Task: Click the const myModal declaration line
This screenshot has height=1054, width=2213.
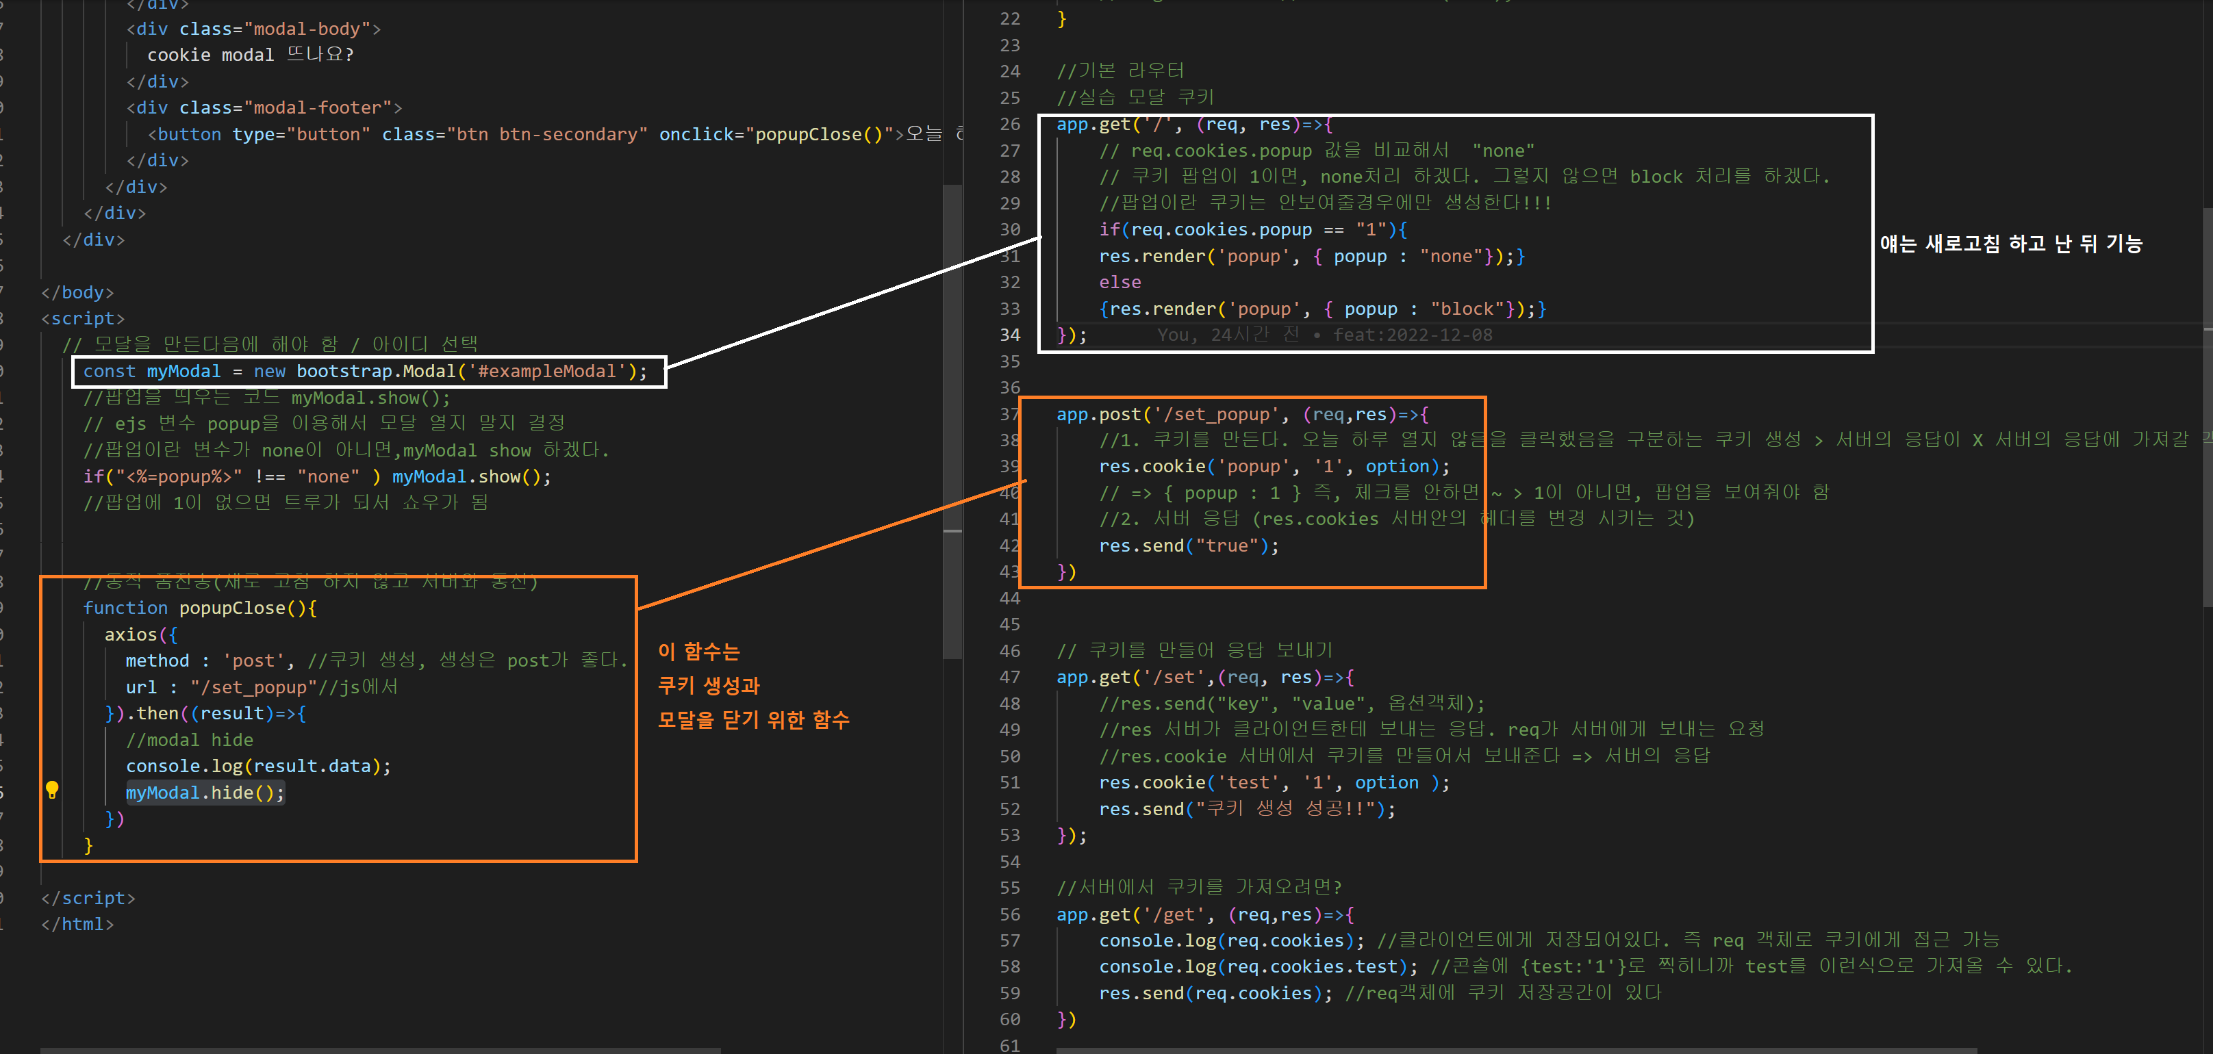Action: click(364, 371)
